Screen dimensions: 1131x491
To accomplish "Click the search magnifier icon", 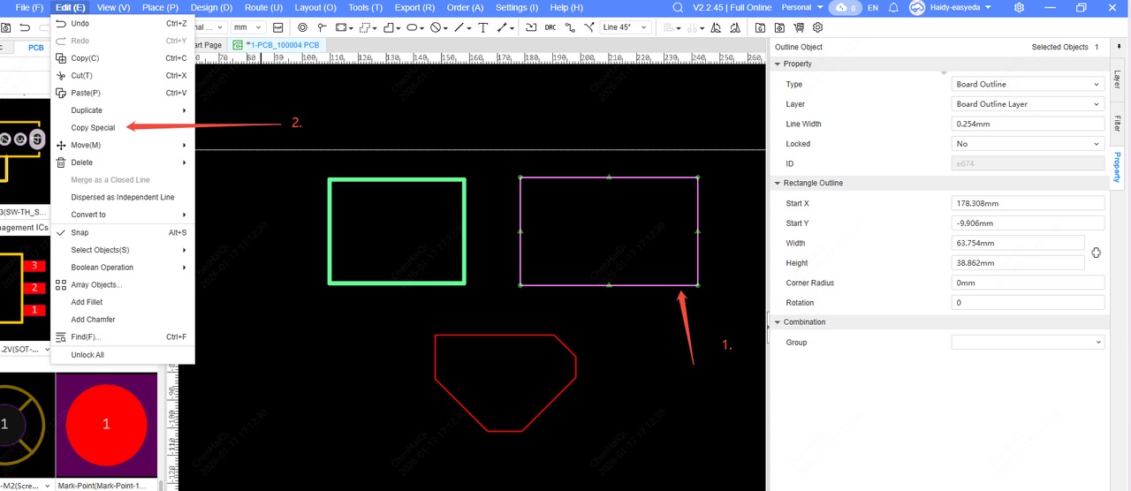I will pyautogui.click(x=678, y=8).
